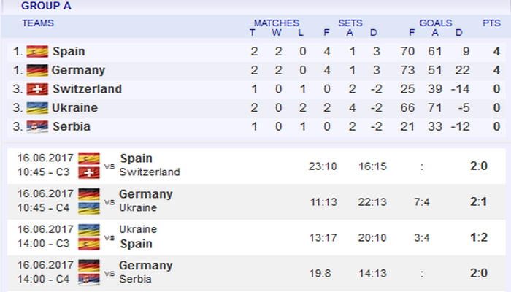
Task: Click the Ukraine flag in standings
Action: tap(37, 108)
